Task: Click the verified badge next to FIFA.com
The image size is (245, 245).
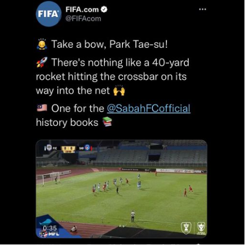Action: [x=105, y=10]
